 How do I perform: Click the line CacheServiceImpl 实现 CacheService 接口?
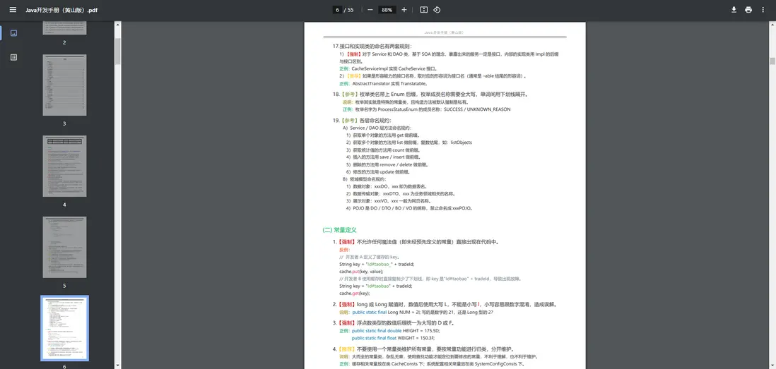[388, 68]
